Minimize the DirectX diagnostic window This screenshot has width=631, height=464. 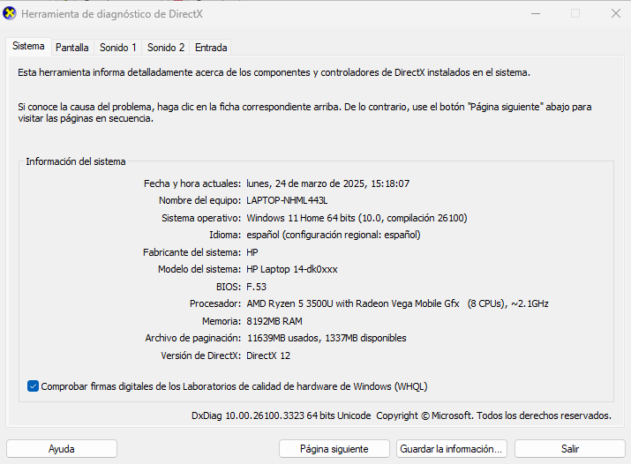pos(536,13)
